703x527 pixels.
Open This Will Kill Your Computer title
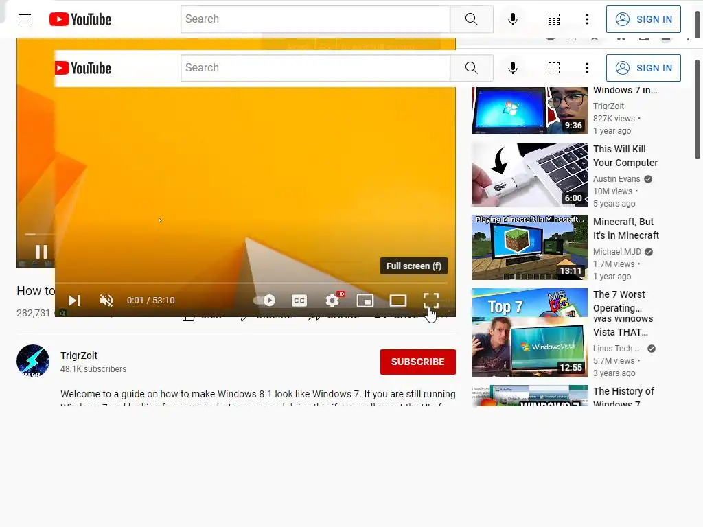pos(625,156)
